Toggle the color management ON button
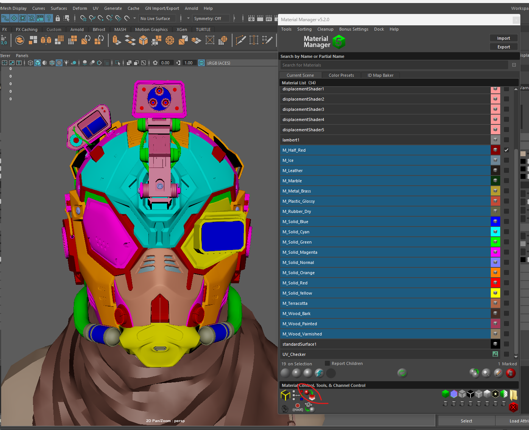529x430 pixels. [201, 63]
